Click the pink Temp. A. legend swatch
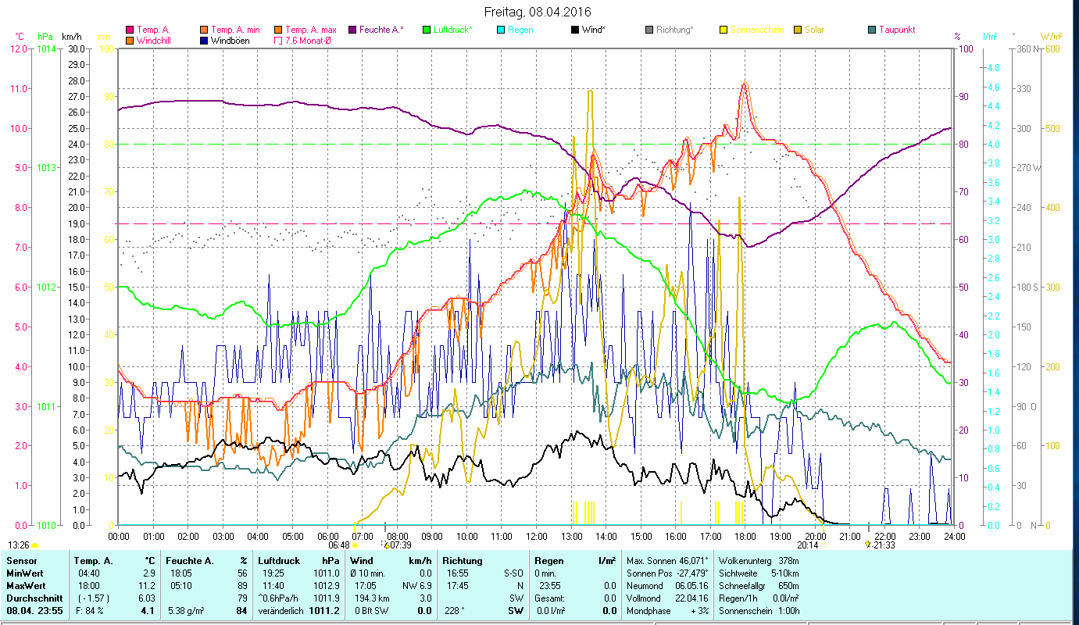 click(x=130, y=30)
